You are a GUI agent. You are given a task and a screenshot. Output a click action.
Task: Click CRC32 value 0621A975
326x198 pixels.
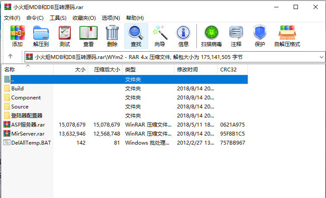232,124
